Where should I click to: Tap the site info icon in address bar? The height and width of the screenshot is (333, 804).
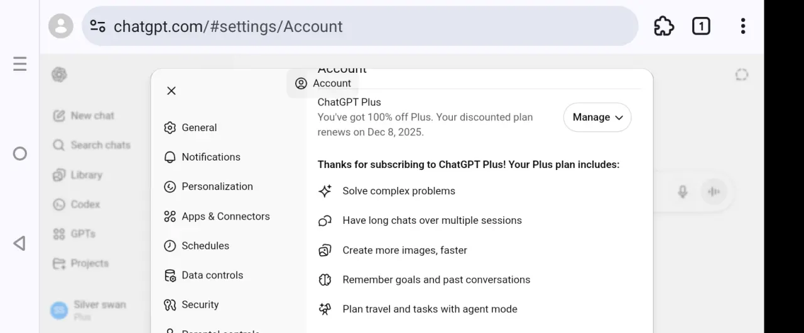pyautogui.click(x=97, y=26)
